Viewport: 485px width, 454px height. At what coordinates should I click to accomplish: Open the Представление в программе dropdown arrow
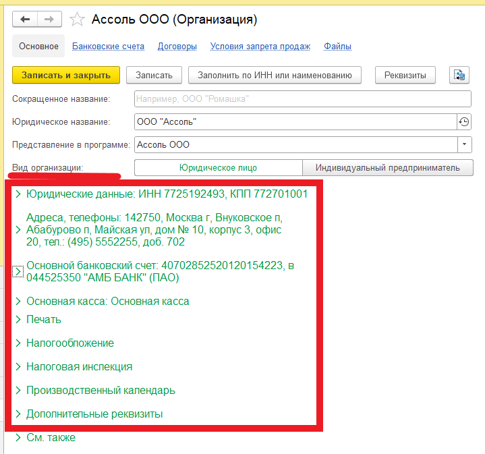[464, 145]
